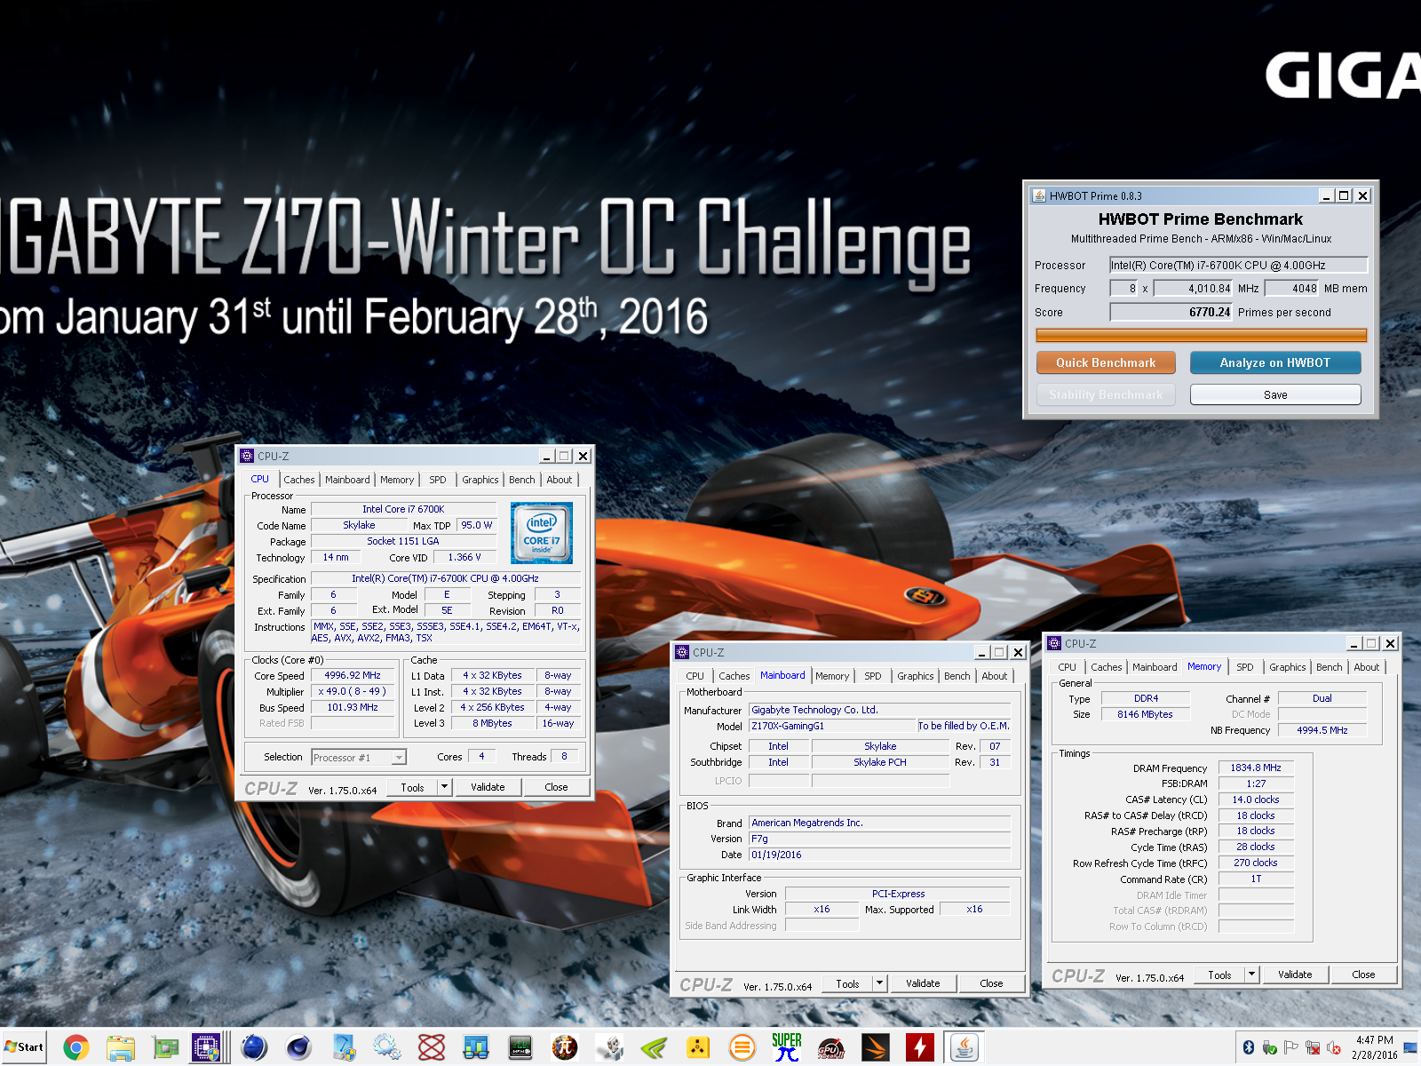Expand Tools arrow in CPU-Z Memory window
The image size is (1421, 1066).
pyautogui.click(x=1252, y=975)
